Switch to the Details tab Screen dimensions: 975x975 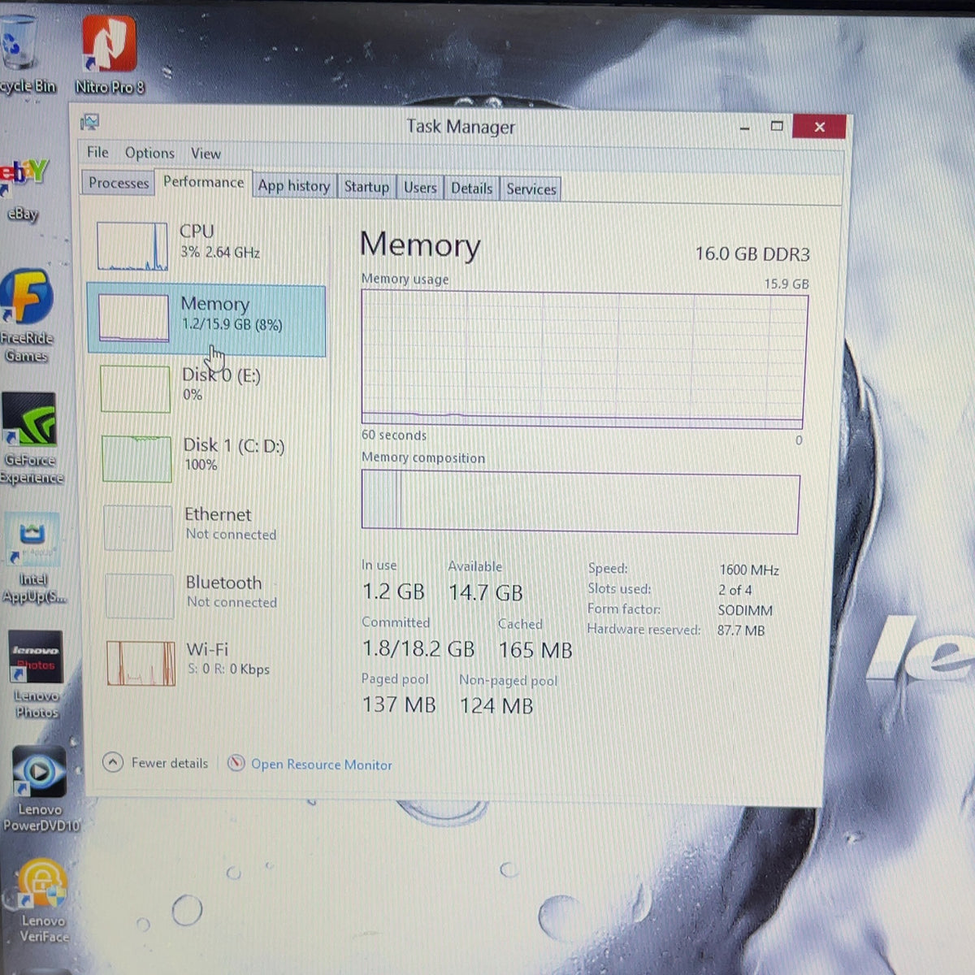coord(472,188)
